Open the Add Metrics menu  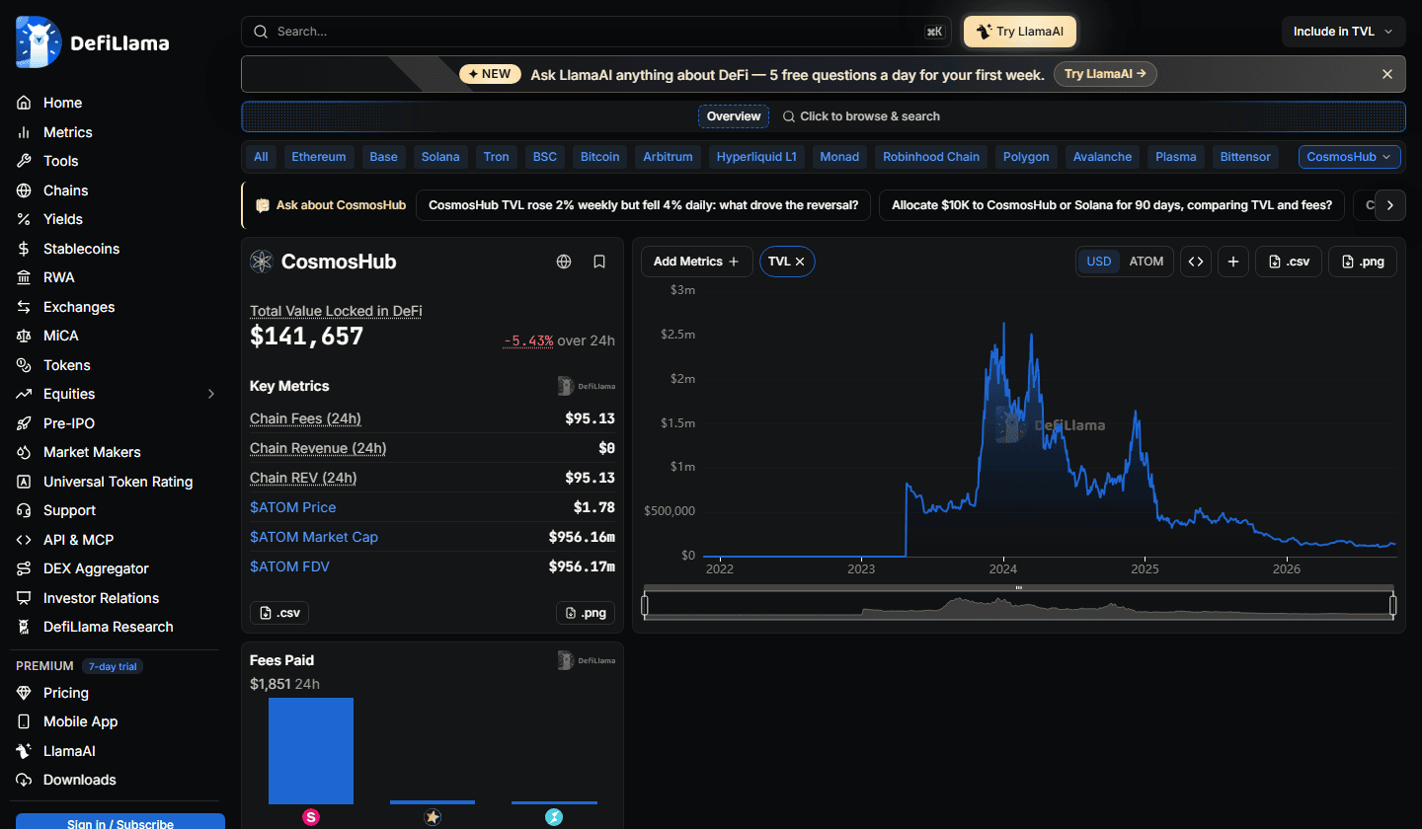pyautogui.click(x=696, y=262)
